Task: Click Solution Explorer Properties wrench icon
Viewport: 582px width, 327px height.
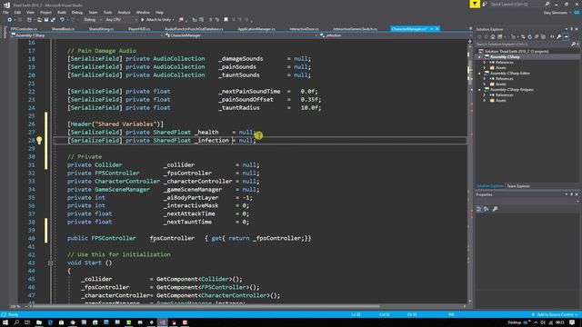Action: [559, 36]
